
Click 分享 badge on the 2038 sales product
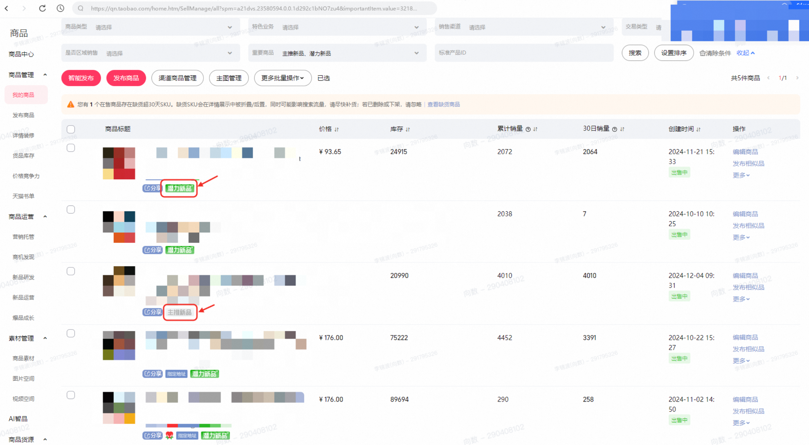(x=152, y=250)
